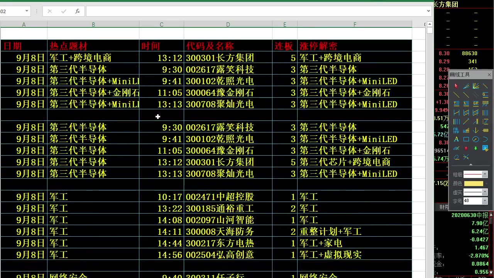This screenshot has height=278, width=494.
Task: Click the blue screen capture tool icon
Action: click(485, 148)
